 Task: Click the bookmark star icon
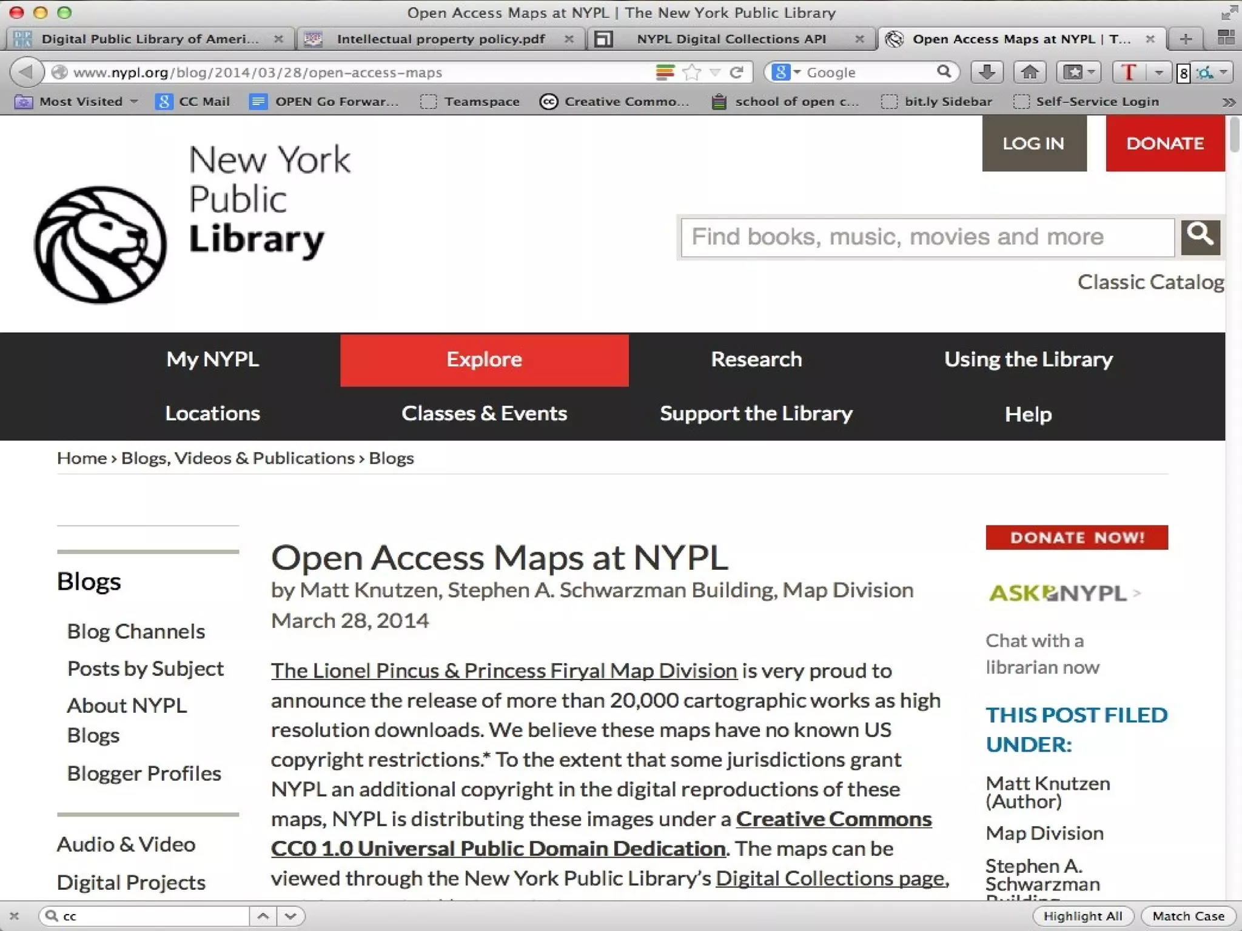691,73
